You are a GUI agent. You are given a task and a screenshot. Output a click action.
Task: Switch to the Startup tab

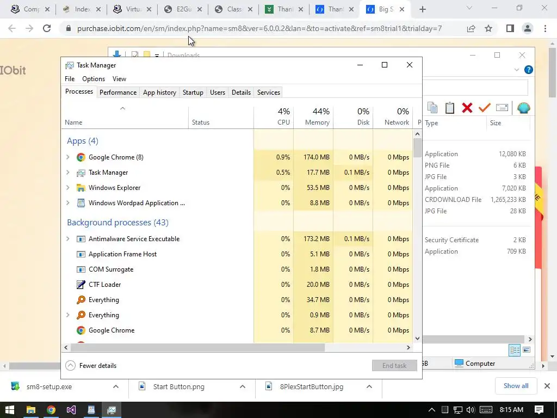click(x=193, y=93)
